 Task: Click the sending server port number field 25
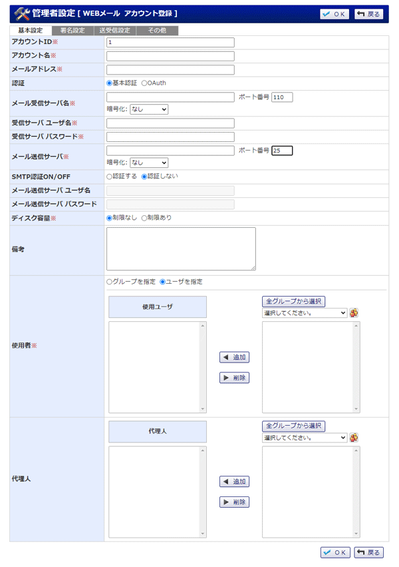coord(282,151)
